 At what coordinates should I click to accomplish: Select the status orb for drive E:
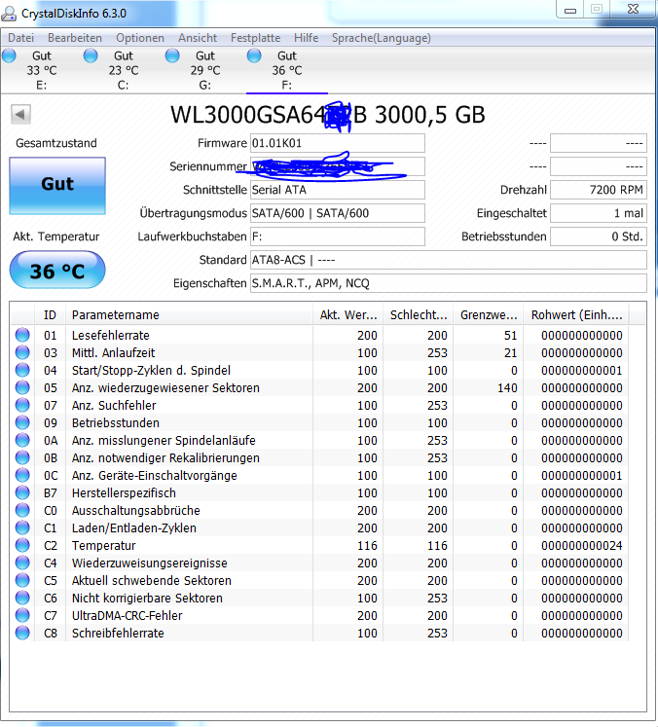click(x=9, y=56)
